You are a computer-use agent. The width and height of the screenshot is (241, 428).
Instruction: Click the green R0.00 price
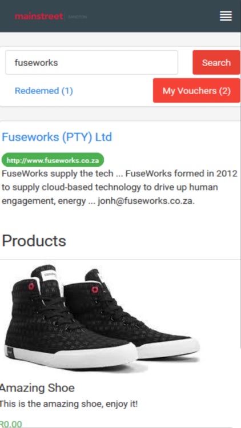click(11, 424)
